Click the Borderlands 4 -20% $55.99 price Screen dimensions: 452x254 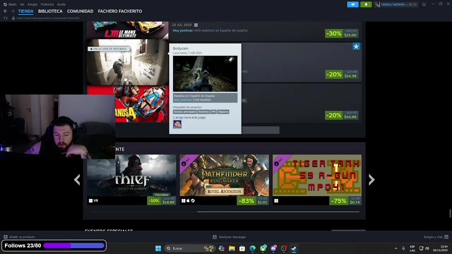tap(342, 115)
